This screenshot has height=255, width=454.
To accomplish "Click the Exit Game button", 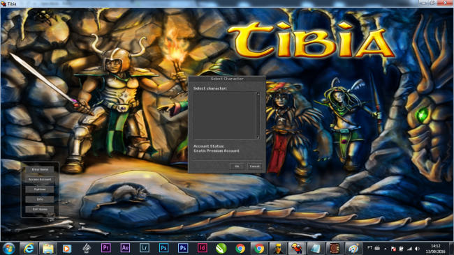I will click(40, 209).
